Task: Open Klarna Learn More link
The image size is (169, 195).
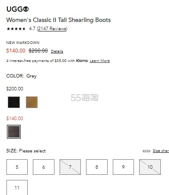Action: tap(99, 61)
